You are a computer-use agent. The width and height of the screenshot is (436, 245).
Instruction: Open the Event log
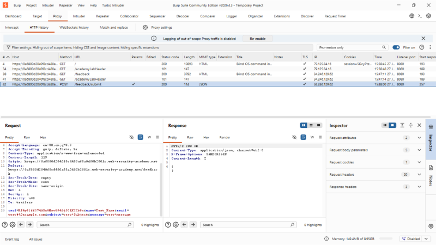tap(12, 239)
